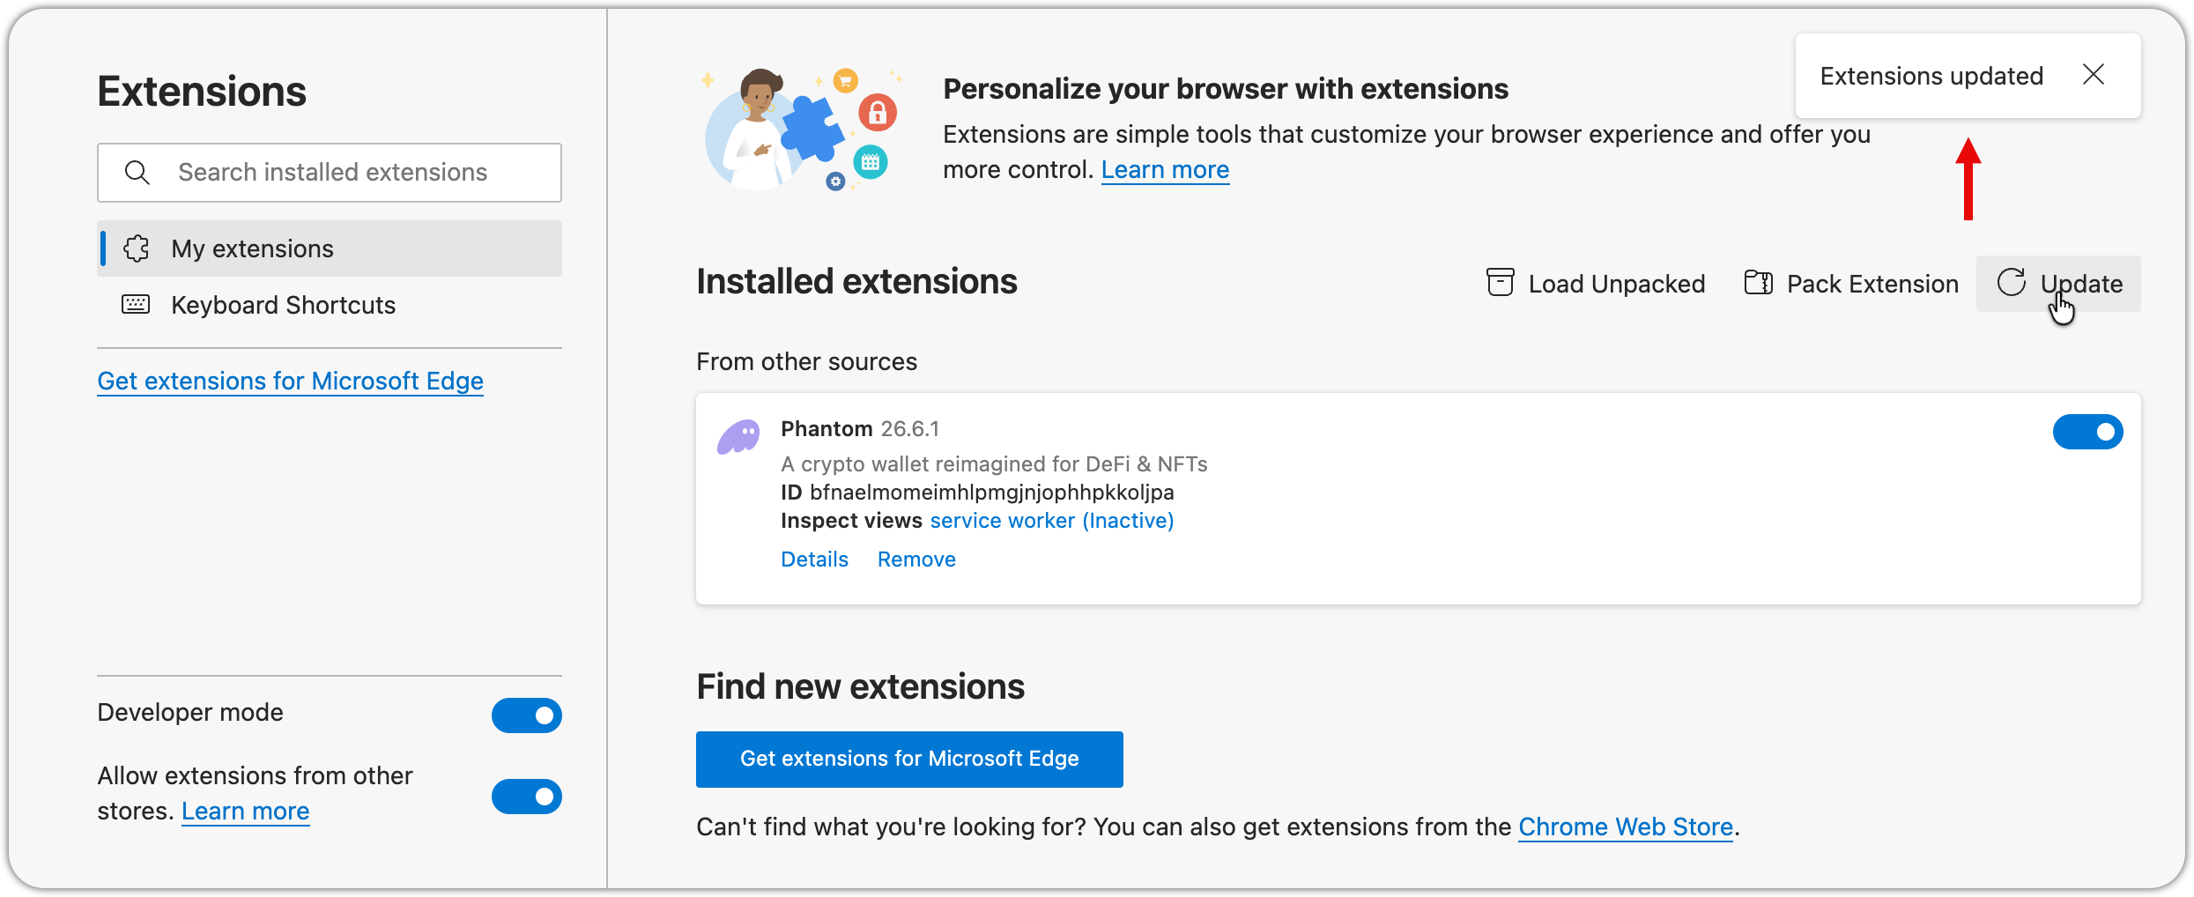Click the Phantom ghost extension icon
Image resolution: width=2194 pixels, height=897 pixels.
[738, 436]
